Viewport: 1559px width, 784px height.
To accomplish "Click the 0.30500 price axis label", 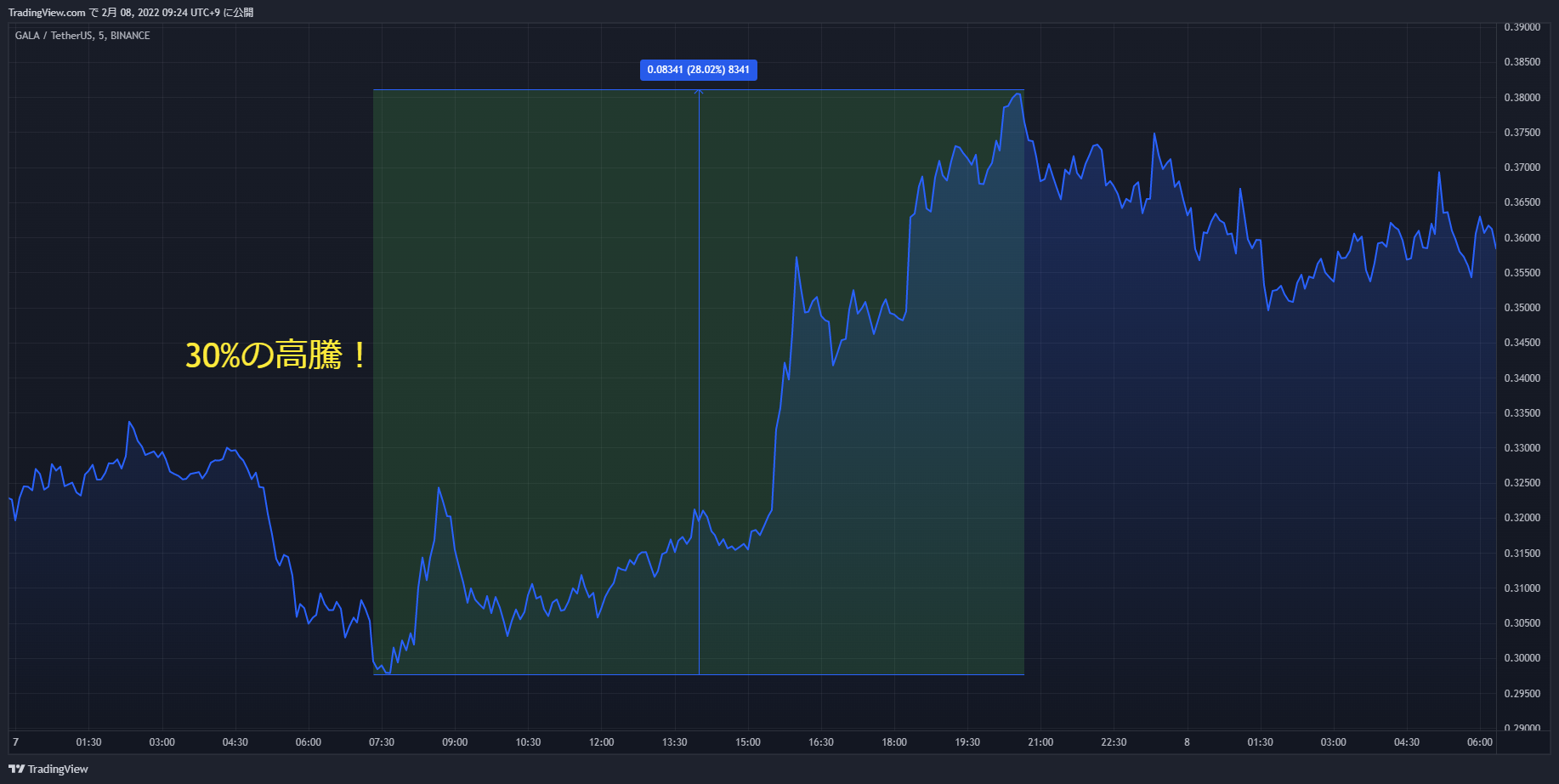I will click(x=1522, y=623).
